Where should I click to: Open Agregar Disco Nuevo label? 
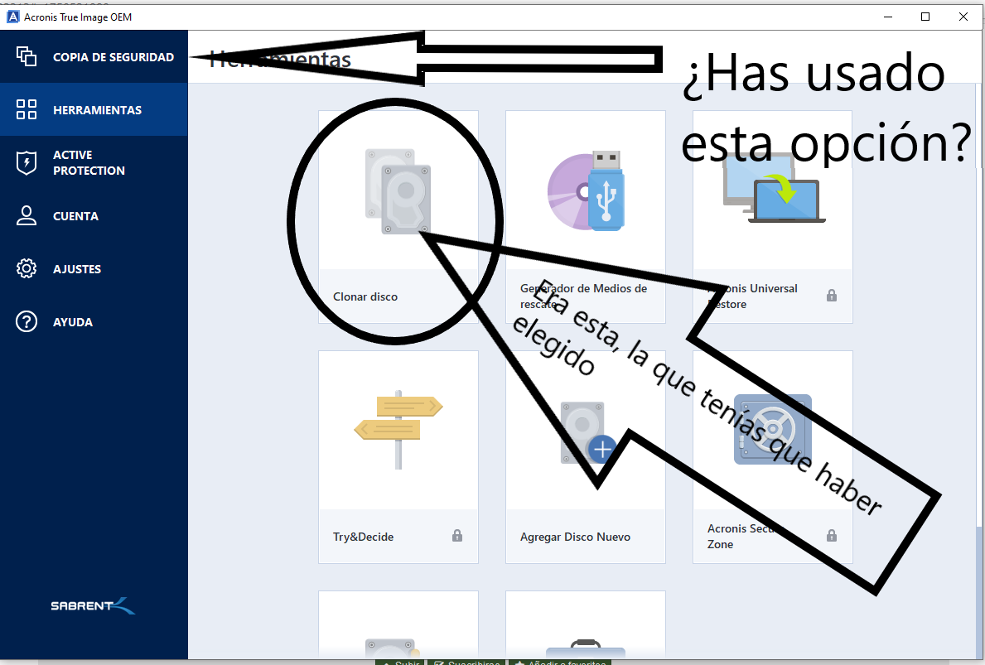(x=575, y=537)
